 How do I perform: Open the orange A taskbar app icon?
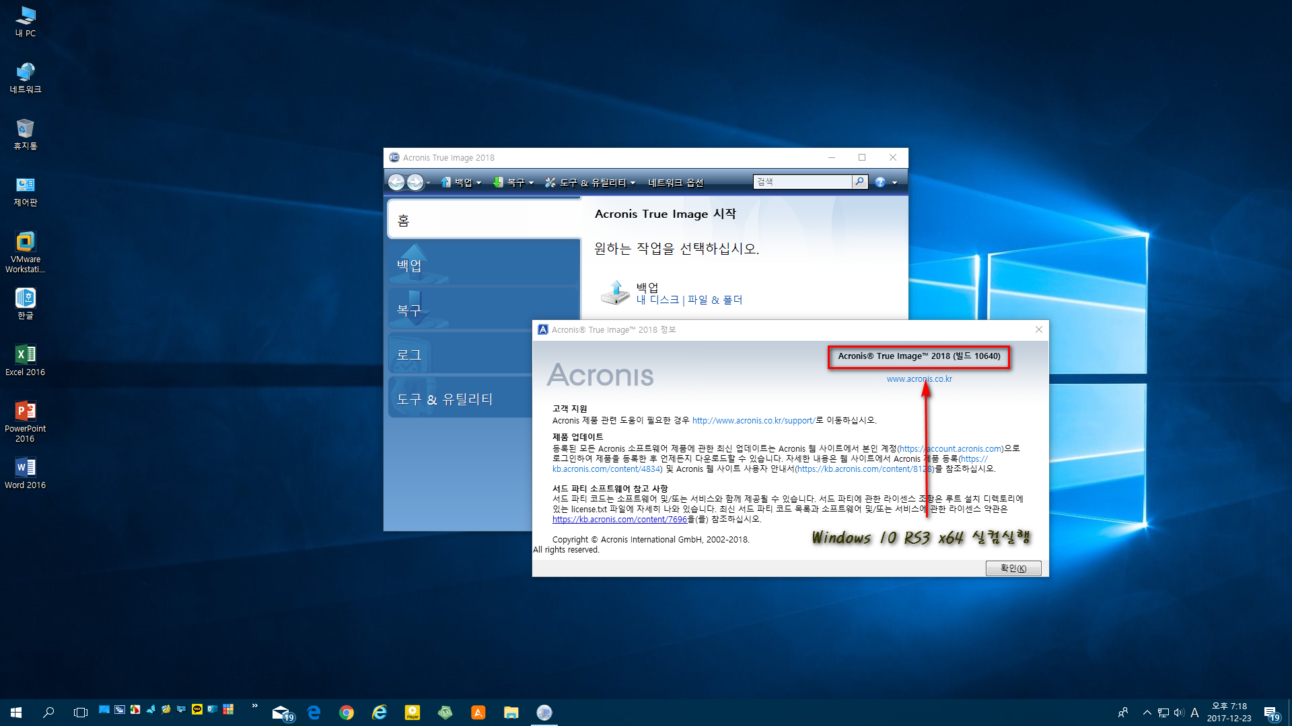click(478, 713)
